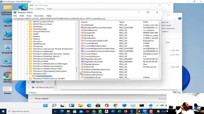Click the Registry Editor address bar path
The width and height of the screenshot is (204, 114).
(87, 19)
